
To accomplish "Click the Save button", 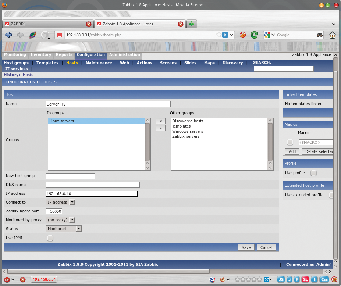I will click(246, 247).
